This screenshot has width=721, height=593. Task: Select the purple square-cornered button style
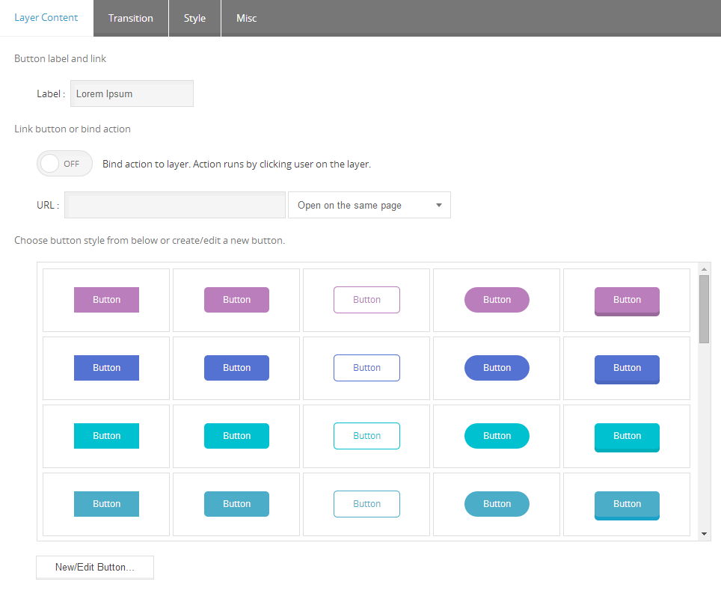click(106, 300)
